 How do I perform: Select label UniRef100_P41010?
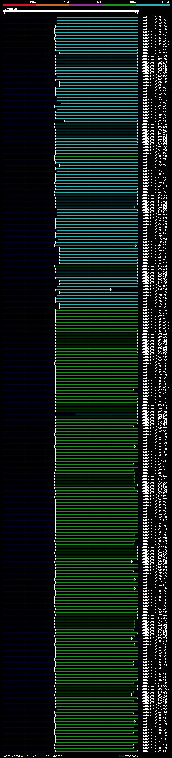click(x=154, y=624)
